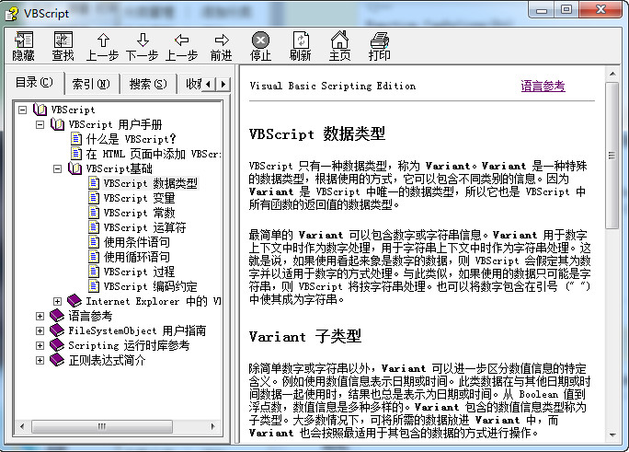
Task: Click the page icon for VBScript 变量
Action: click(x=94, y=198)
